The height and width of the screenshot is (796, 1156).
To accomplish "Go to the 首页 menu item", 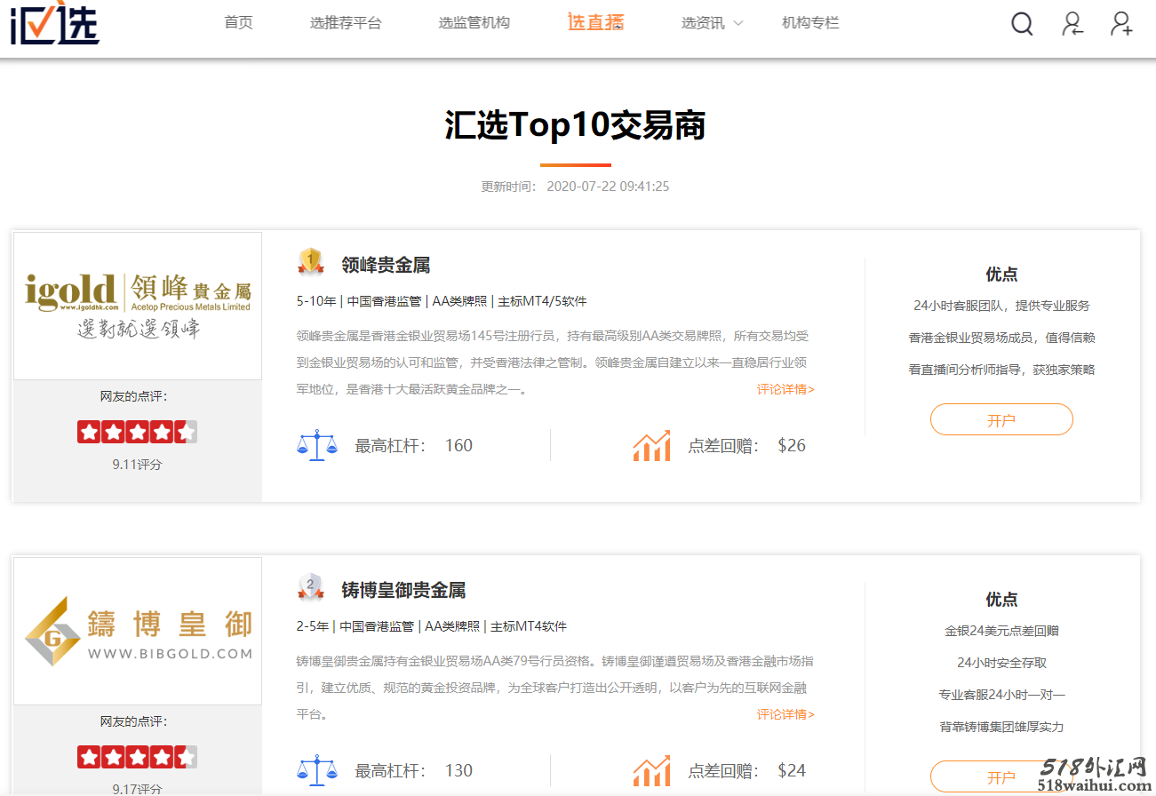I will pos(238,23).
